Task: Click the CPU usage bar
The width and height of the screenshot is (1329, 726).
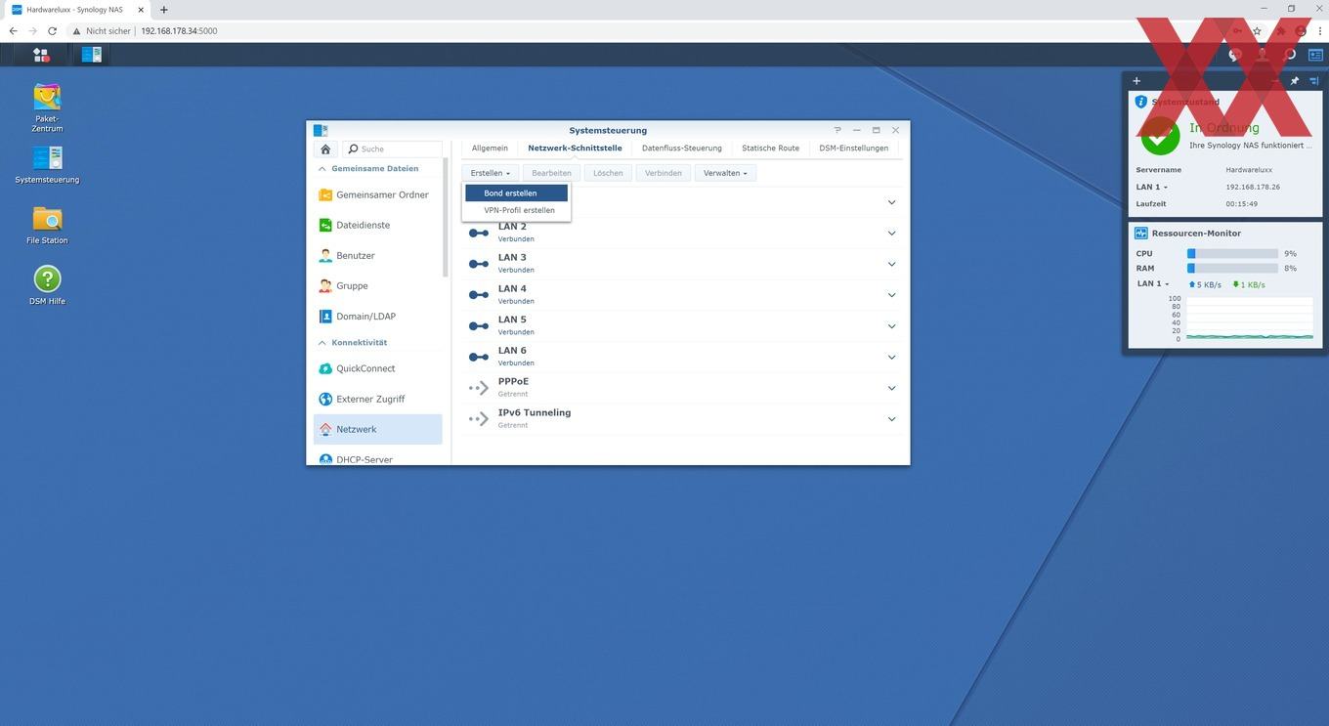Action: [1232, 253]
